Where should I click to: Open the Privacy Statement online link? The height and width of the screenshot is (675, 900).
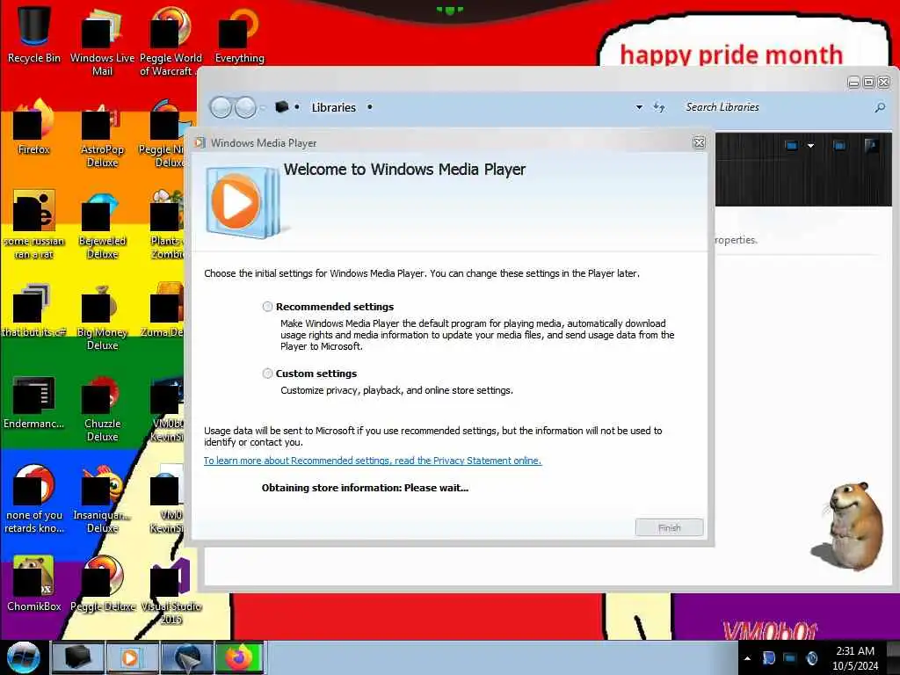pyautogui.click(x=373, y=461)
